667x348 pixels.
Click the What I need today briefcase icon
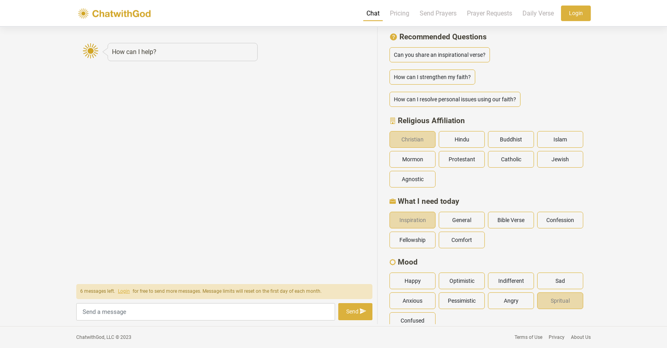393,202
